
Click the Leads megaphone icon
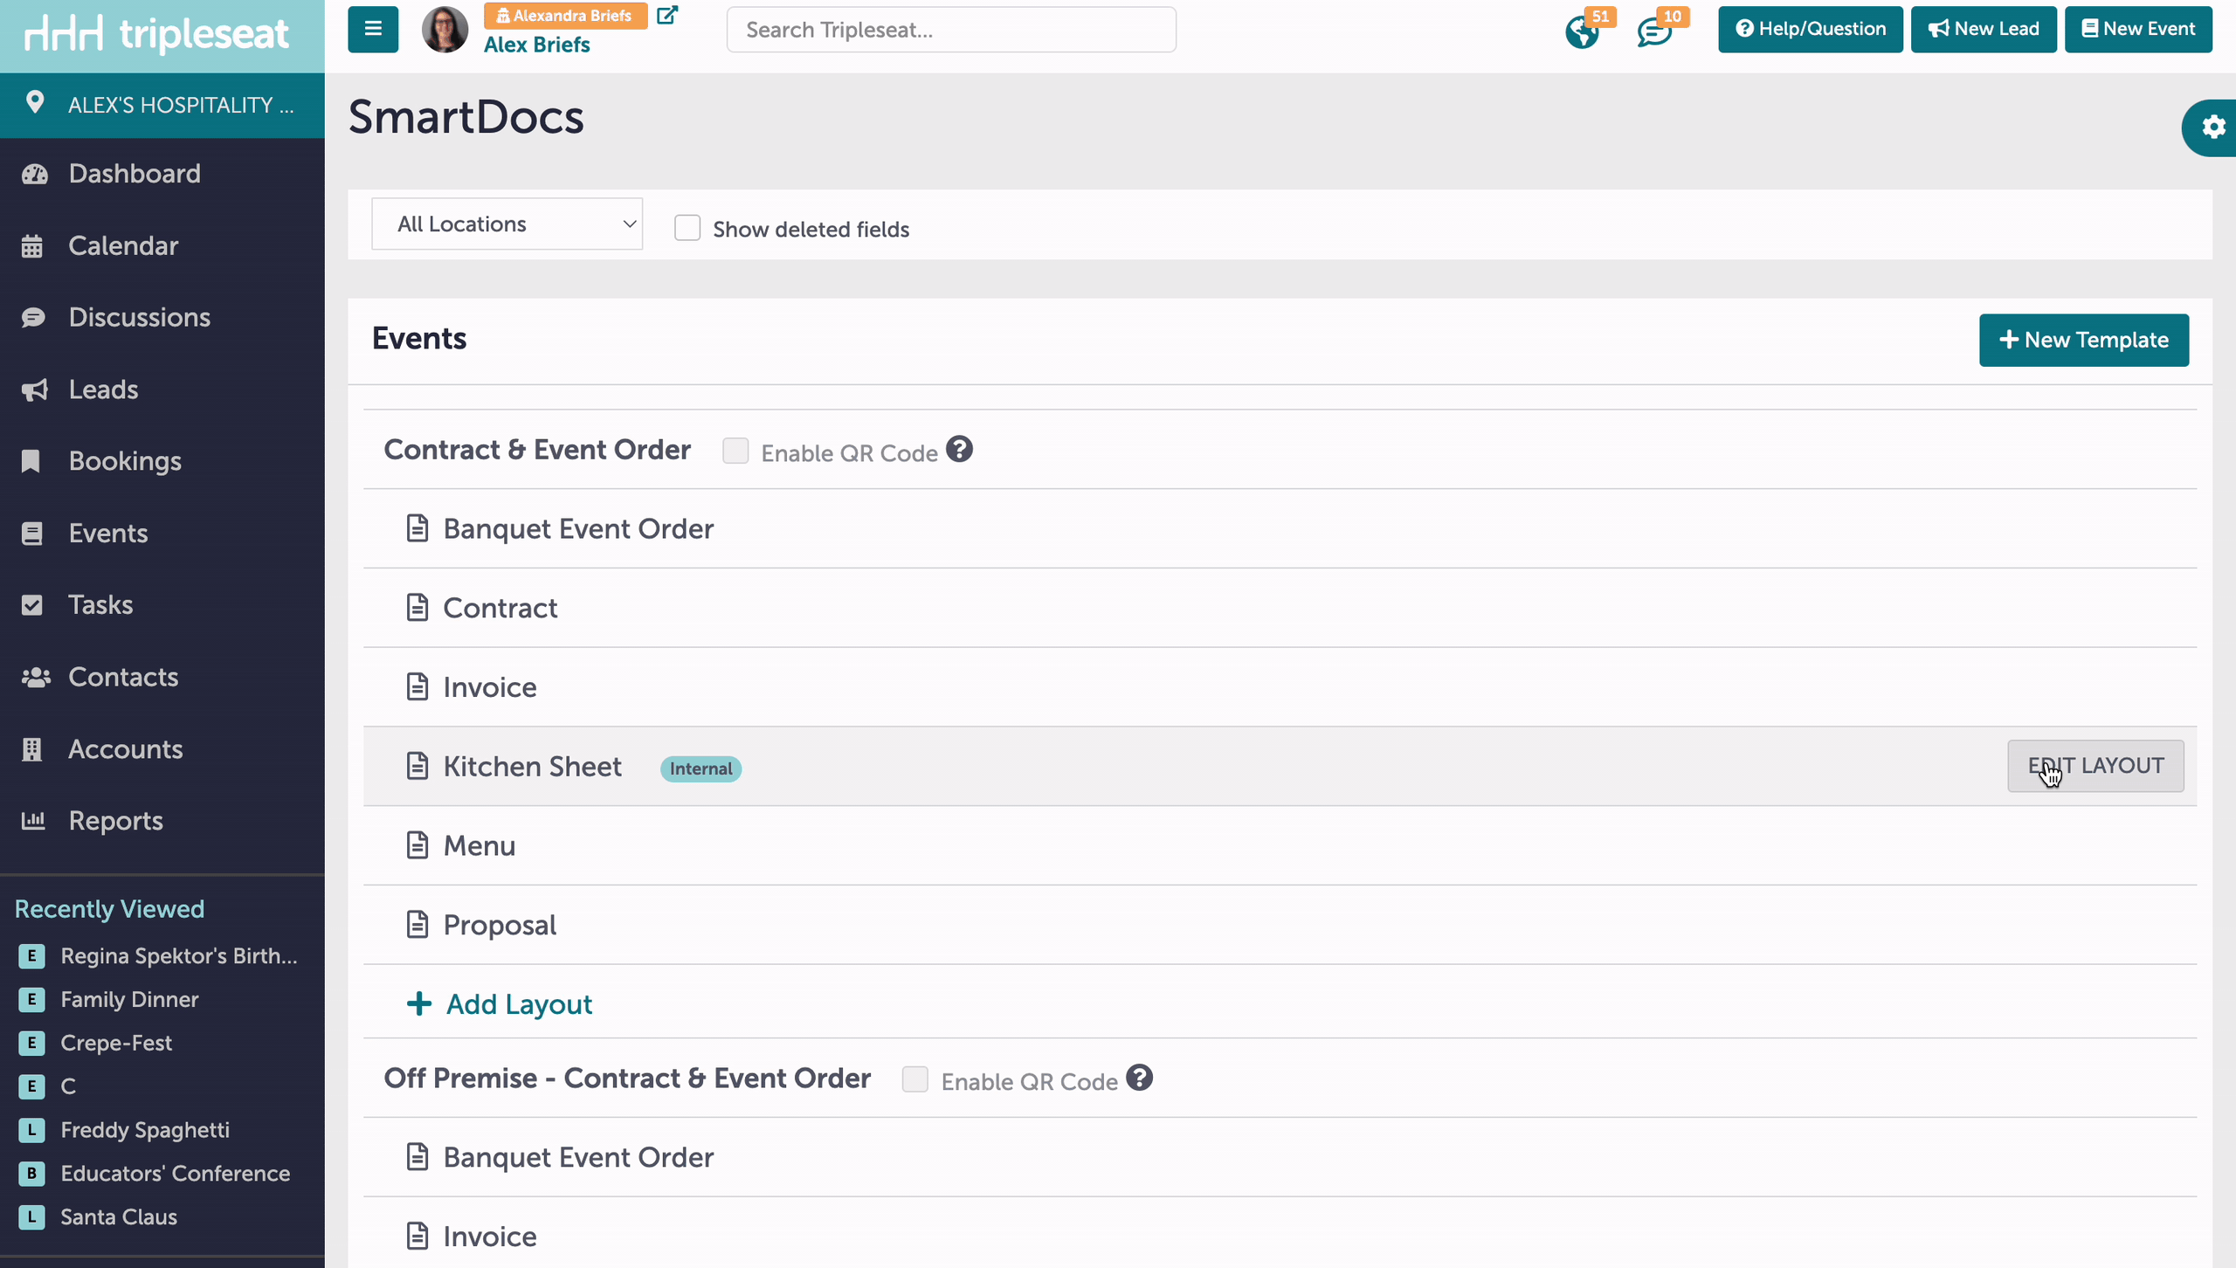(34, 389)
